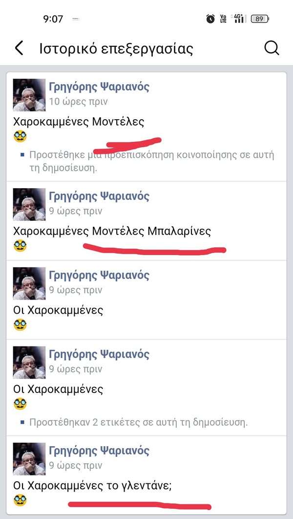The height and width of the screenshot is (519, 293).
Task: Tap the battery indicator showing 89
Action: click(x=260, y=19)
